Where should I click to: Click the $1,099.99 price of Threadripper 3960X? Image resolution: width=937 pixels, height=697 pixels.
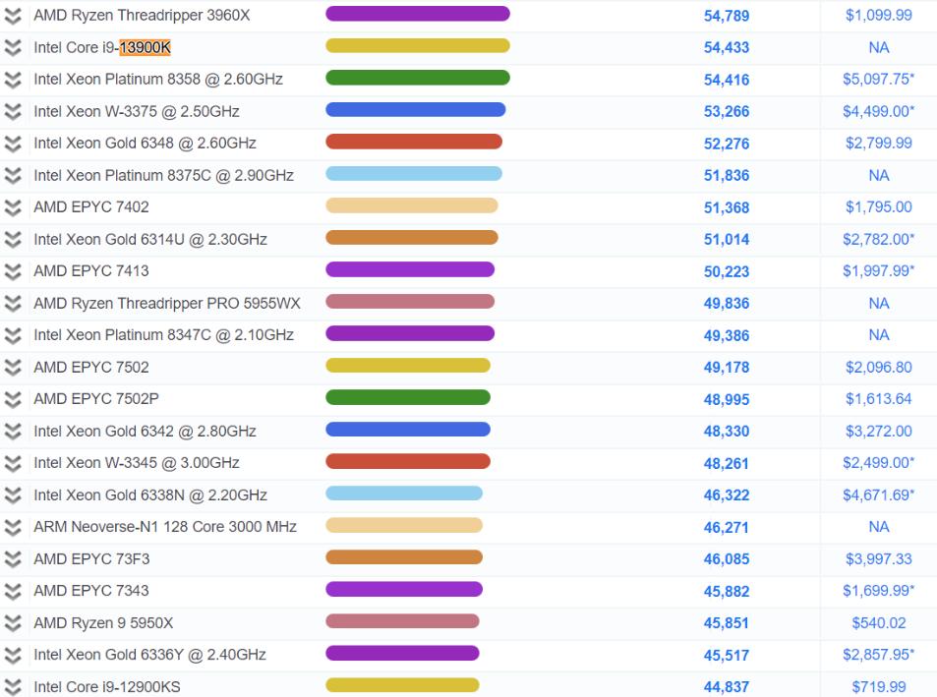[x=878, y=16]
